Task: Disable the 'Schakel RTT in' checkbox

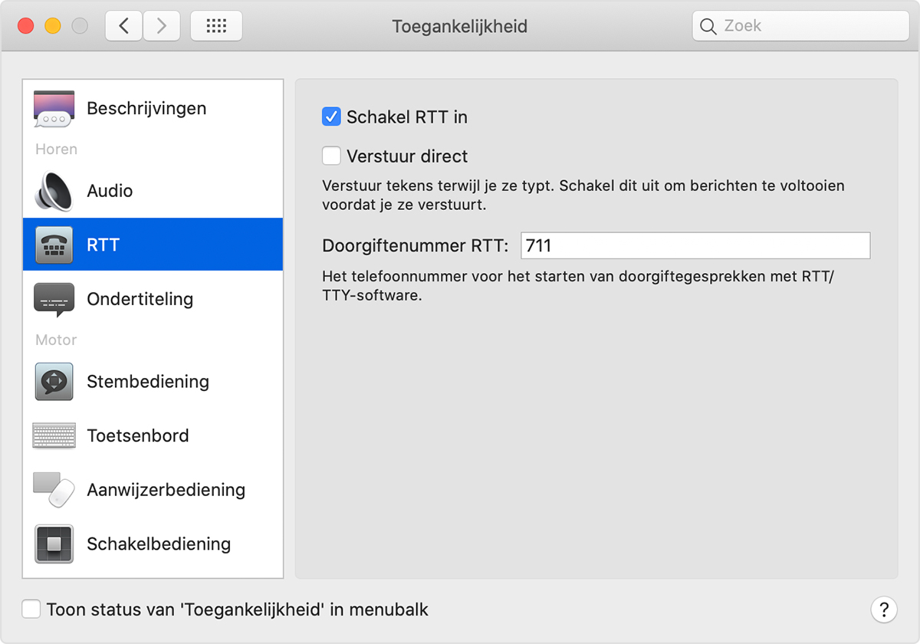Action: tap(331, 117)
